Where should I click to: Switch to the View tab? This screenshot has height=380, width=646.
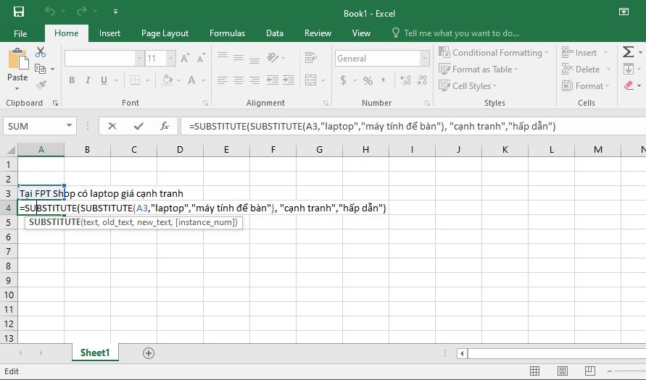click(361, 33)
